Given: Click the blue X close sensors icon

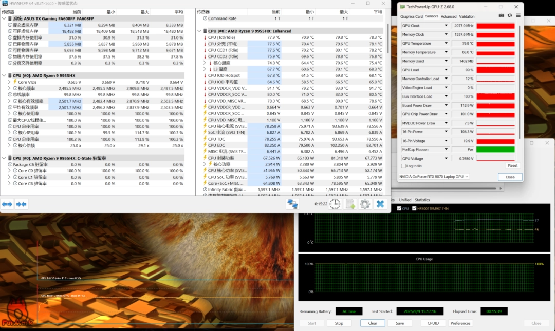Looking at the screenshot, I should tap(380, 204).
